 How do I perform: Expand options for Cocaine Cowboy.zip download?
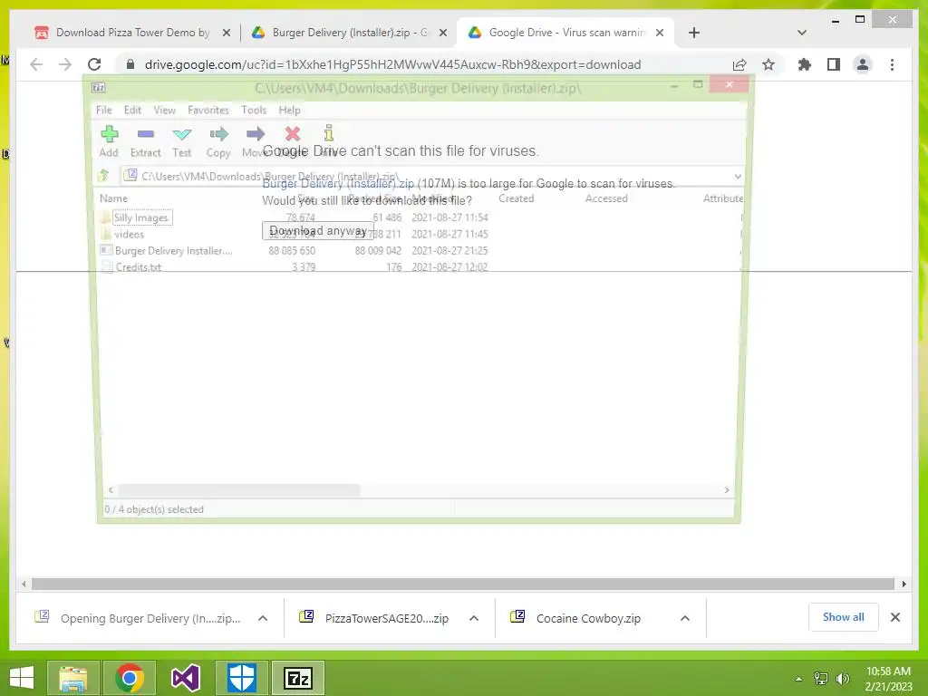pos(685,618)
